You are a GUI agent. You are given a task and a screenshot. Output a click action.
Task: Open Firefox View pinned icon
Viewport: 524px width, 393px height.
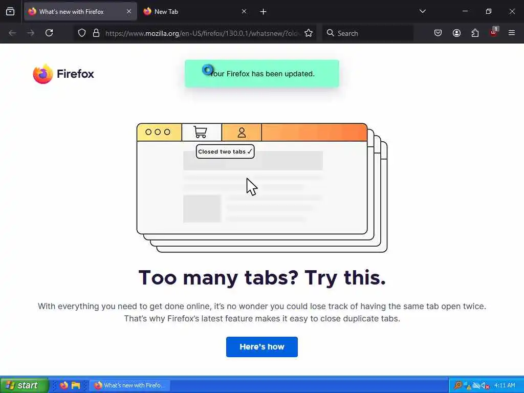10,11
